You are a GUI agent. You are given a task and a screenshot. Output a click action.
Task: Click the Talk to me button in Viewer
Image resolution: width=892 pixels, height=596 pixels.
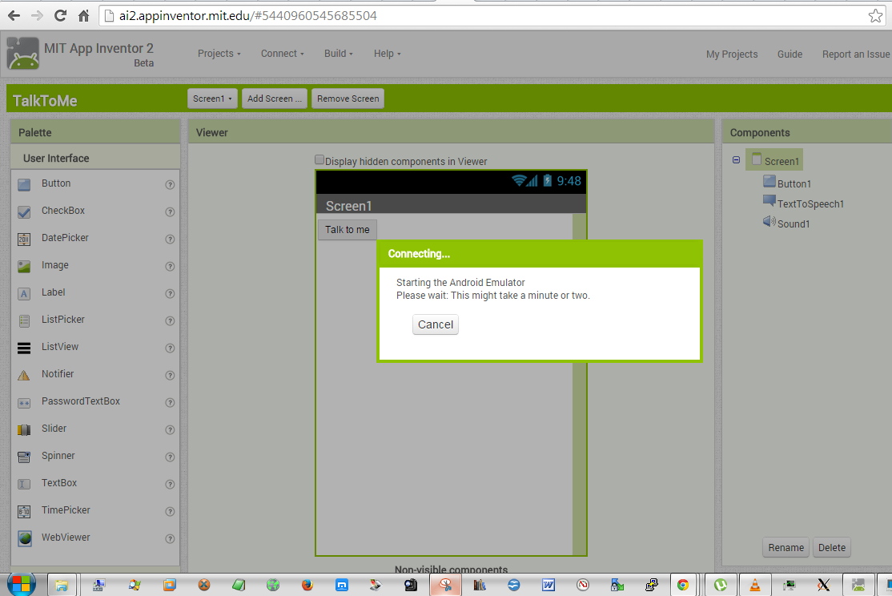pos(347,229)
